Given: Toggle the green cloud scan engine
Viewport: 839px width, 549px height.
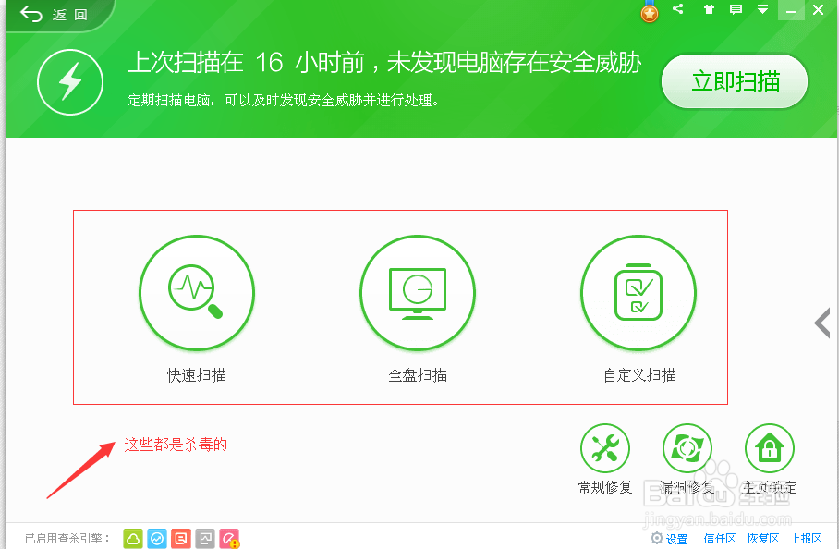Looking at the screenshot, I should (132, 536).
